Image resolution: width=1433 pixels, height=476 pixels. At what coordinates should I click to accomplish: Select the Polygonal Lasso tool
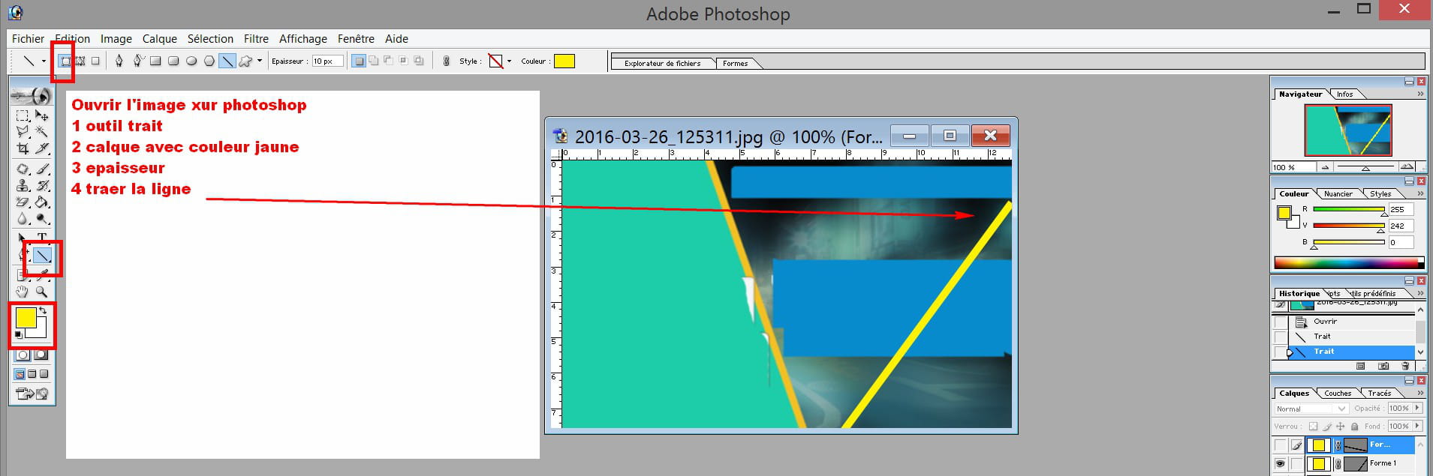[x=23, y=131]
